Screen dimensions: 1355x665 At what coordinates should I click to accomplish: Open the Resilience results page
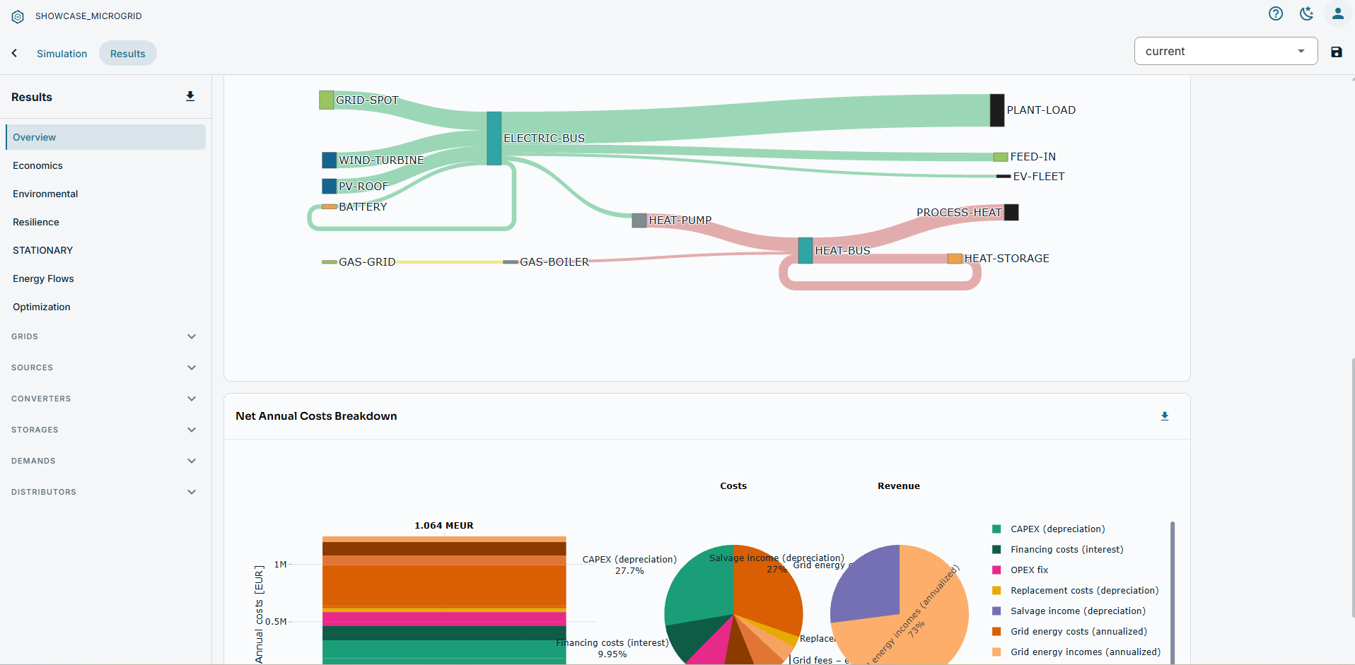(105, 222)
